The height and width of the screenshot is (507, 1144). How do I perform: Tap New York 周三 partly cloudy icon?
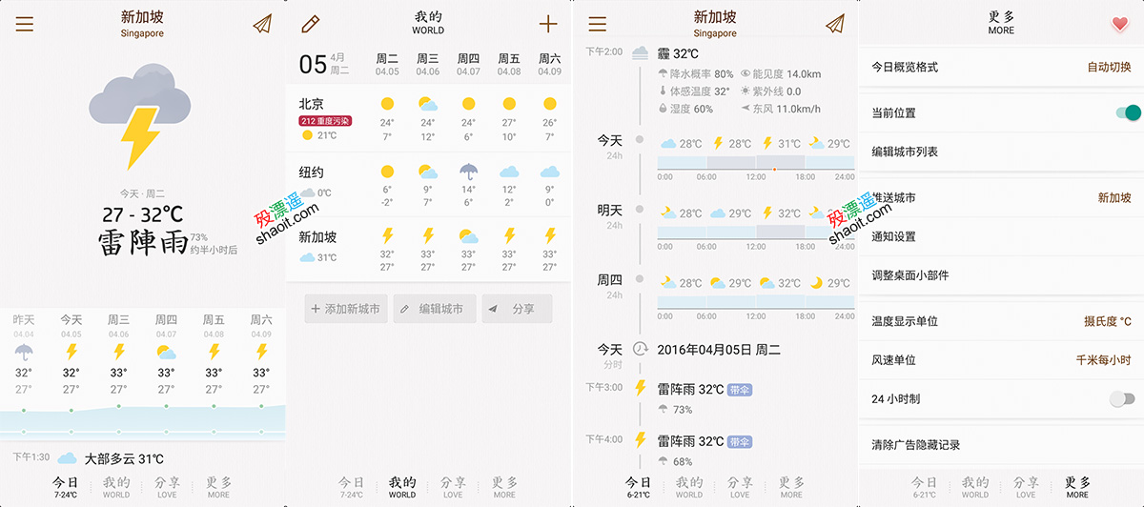[x=428, y=172]
